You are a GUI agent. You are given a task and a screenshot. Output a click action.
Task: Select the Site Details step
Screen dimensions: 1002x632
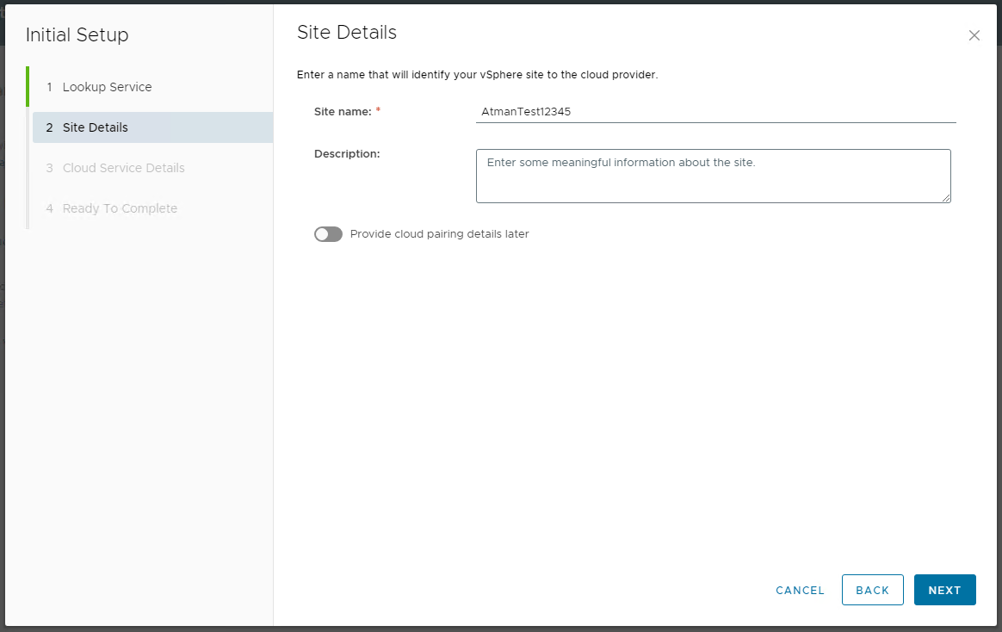point(95,127)
